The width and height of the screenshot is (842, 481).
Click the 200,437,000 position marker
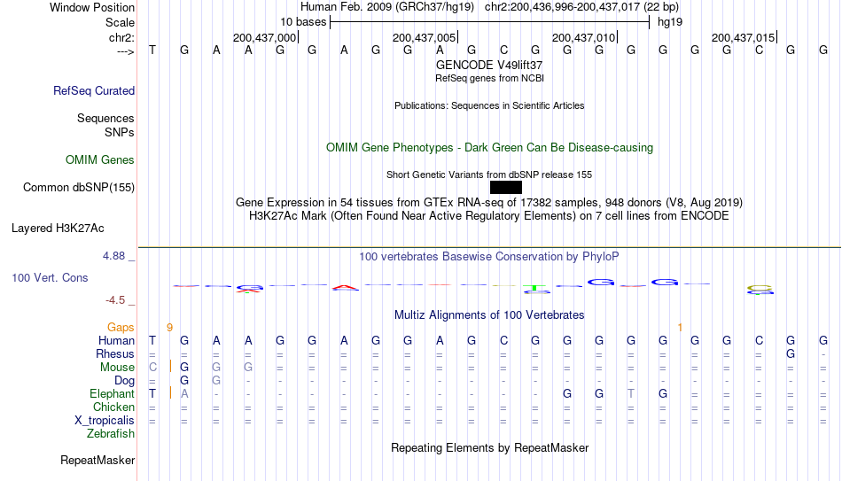(265, 37)
